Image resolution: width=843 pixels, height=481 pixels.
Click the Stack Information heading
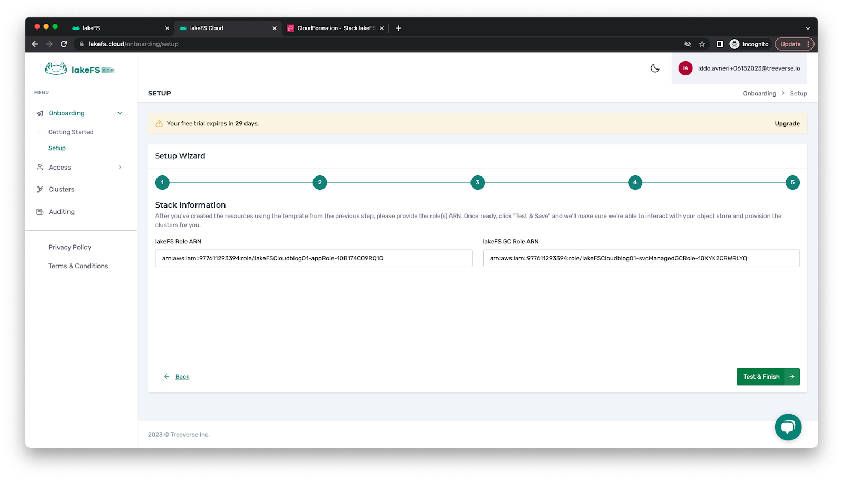click(190, 205)
